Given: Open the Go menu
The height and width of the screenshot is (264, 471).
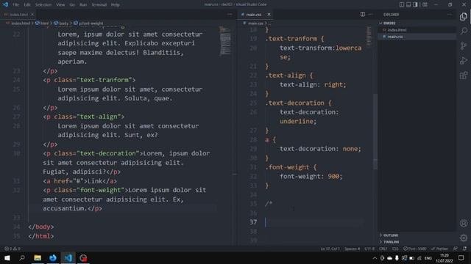Looking at the screenshot, I should click(x=72, y=4).
